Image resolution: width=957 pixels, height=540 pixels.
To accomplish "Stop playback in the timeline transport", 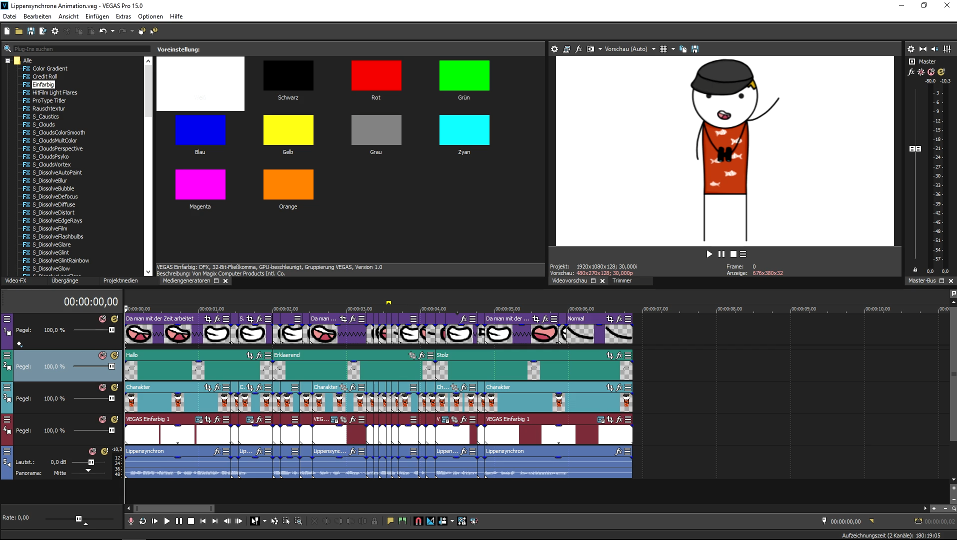I will [x=191, y=521].
